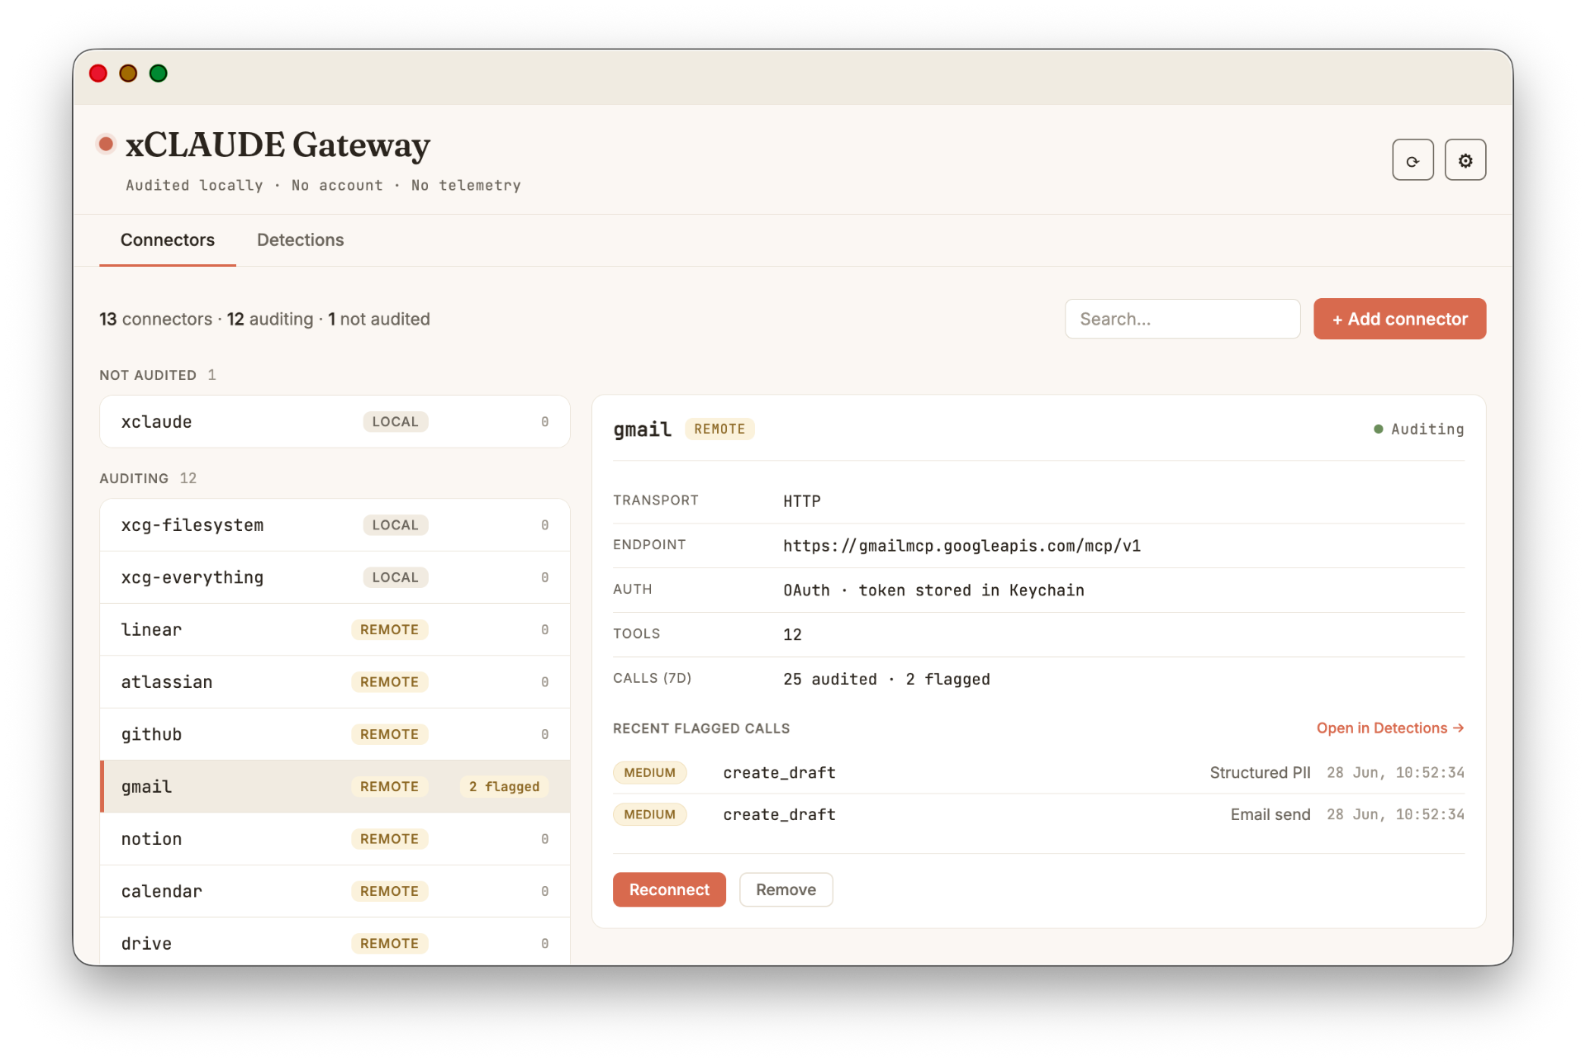This screenshot has width=1586, height=1062.
Task: Click Open in Detections link
Action: point(1390,728)
